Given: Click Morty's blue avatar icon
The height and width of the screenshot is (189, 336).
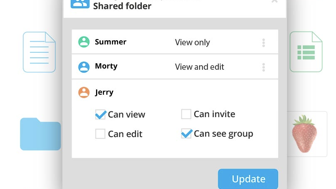Looking at the screenshot, I should pyautogui.click(x=84, y=66).
